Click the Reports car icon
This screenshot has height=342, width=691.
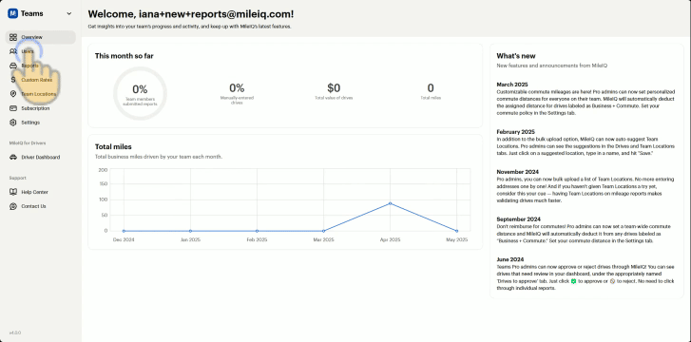pos(13,66)
